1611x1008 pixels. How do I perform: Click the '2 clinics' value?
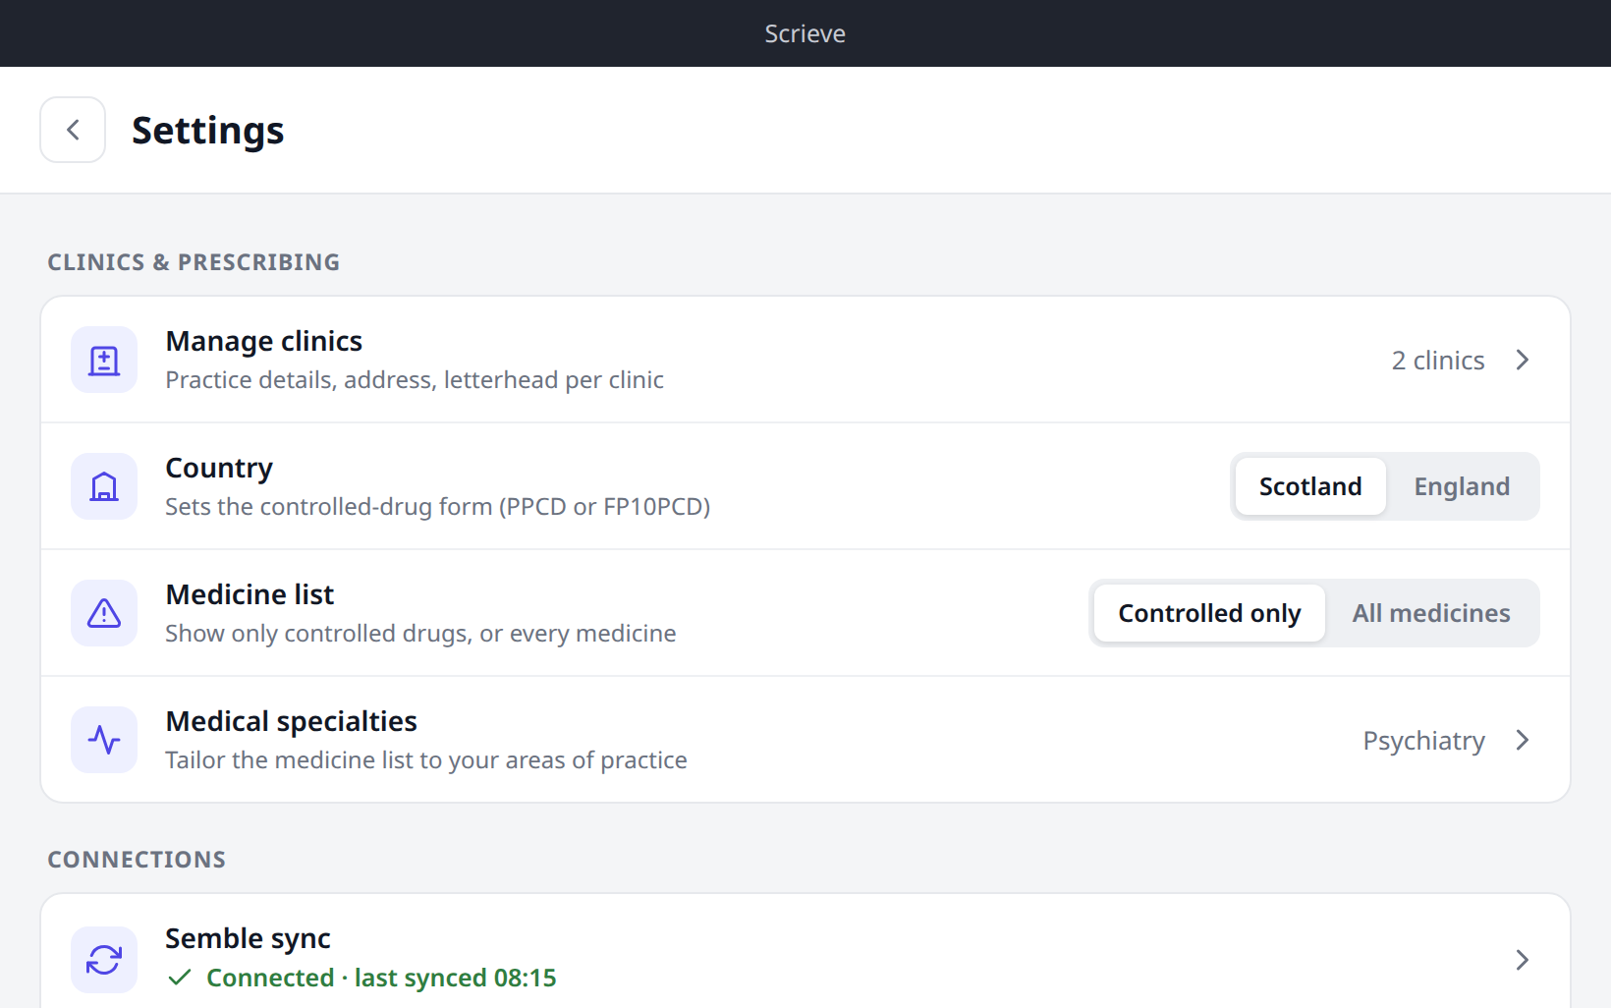click(x=1438, y=361)
